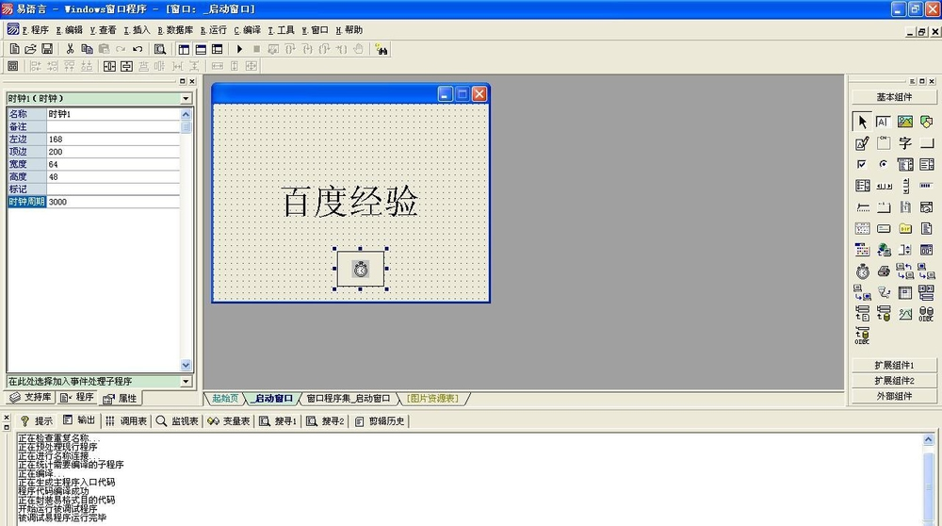
Task: Toggle the component box panel view button
Action: [218, 49]
